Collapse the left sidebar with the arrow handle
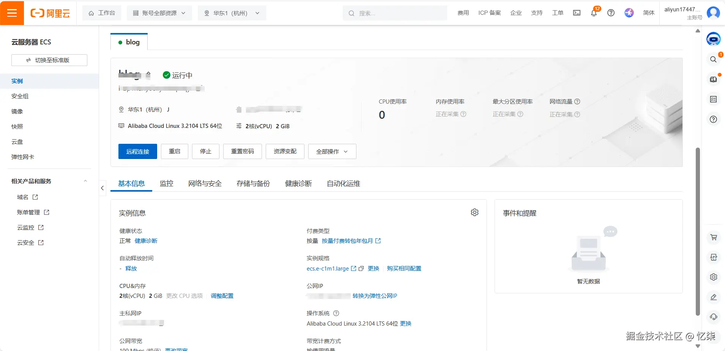The width and height of the screenshot is (725, 351). tap(102, 188)
